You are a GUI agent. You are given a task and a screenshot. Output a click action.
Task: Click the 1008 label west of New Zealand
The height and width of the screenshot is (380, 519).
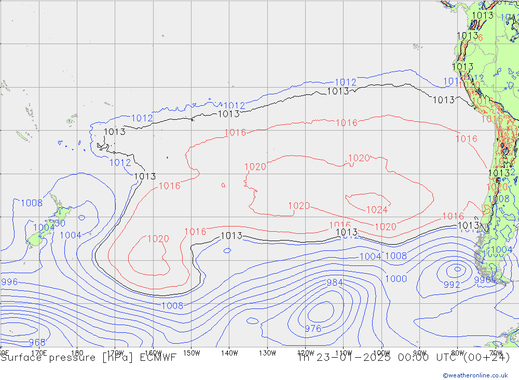point(32,203)
